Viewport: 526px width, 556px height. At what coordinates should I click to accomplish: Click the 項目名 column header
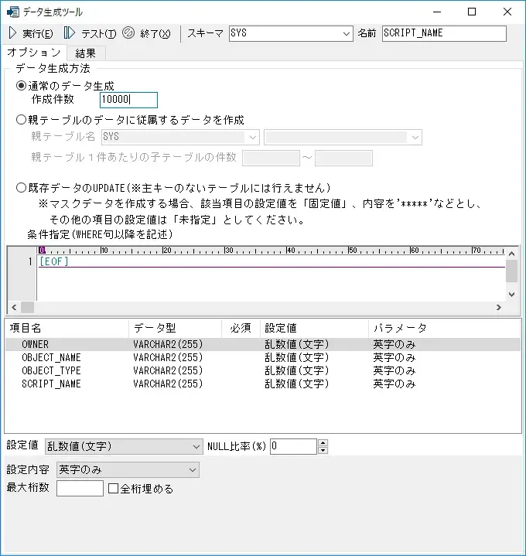[26, 328]
